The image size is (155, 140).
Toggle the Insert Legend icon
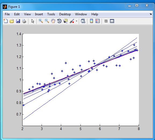(97, 21)
